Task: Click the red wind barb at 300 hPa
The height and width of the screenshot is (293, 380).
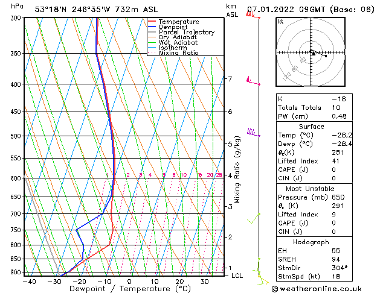Action: click(x=253, y=15)
